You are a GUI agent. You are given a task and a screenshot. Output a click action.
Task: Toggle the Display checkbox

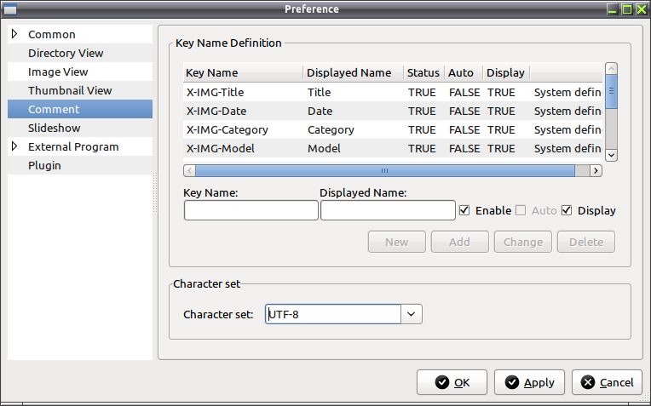coord(567,210)
